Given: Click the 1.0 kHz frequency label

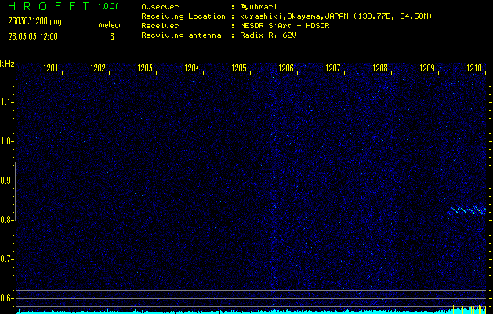Looking at the screenshot, I should coord(7,141).
